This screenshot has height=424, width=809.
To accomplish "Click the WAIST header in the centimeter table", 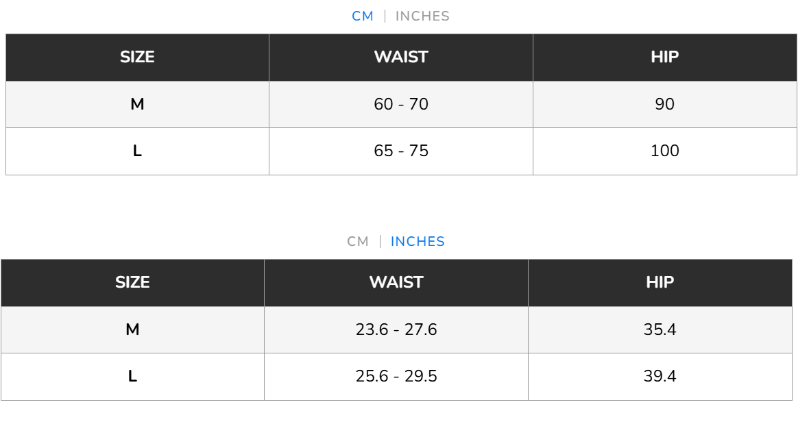I will (x=401, y=57).
